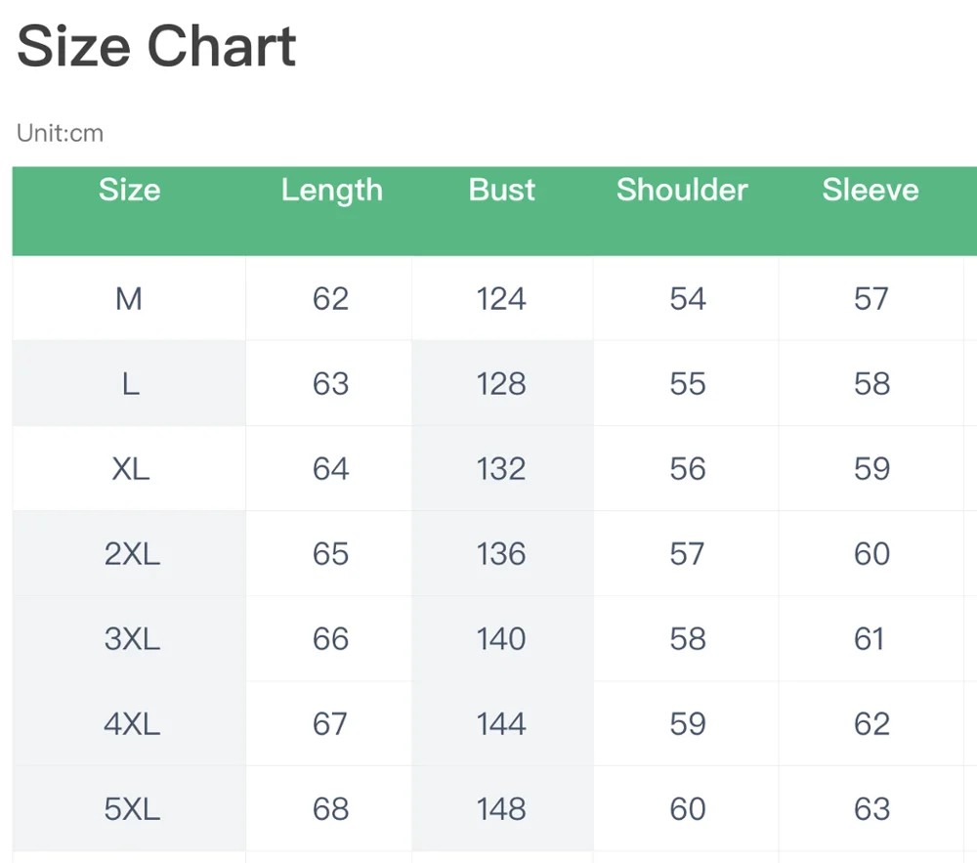Select the 2XL size row label
Screen dimensions: 977x863
(132, 554)
